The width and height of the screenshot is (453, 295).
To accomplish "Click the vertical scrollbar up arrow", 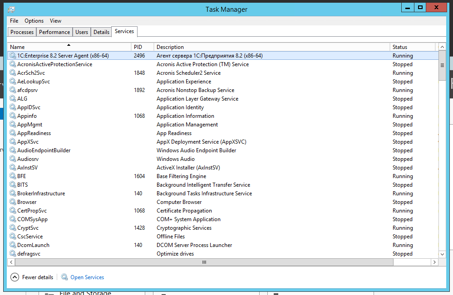I will coord(442,47).
